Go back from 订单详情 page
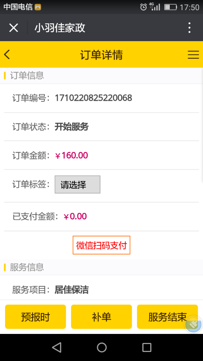203x361 pixels. pos(7,55)
